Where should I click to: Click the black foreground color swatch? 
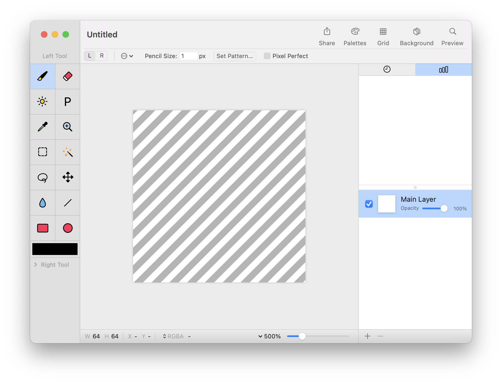(55, 249)
